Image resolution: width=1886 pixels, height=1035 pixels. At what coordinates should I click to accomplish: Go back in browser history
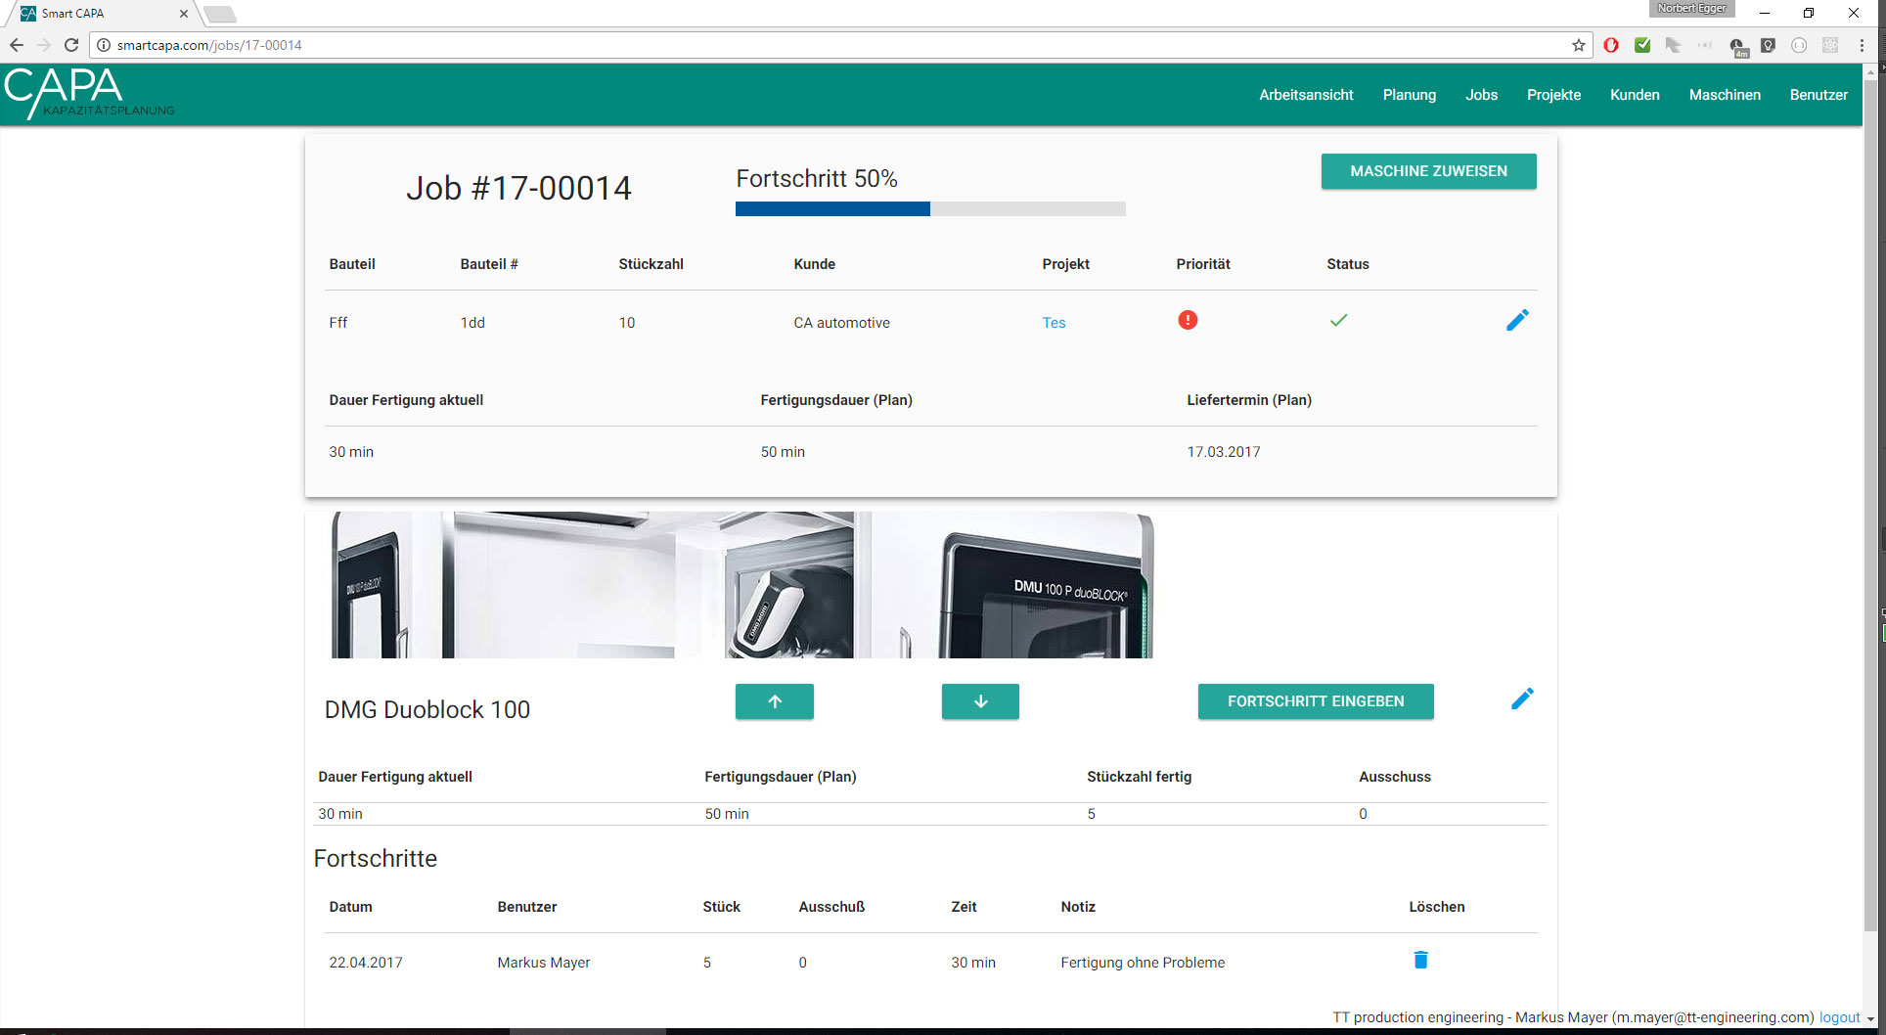coord(17,45)
